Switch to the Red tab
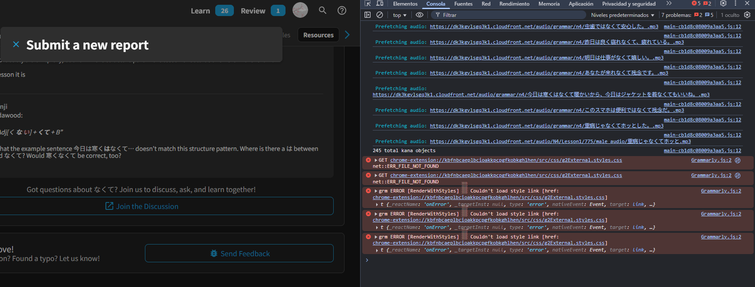This screenshot has height=287, width=755. tap(486, 4)
